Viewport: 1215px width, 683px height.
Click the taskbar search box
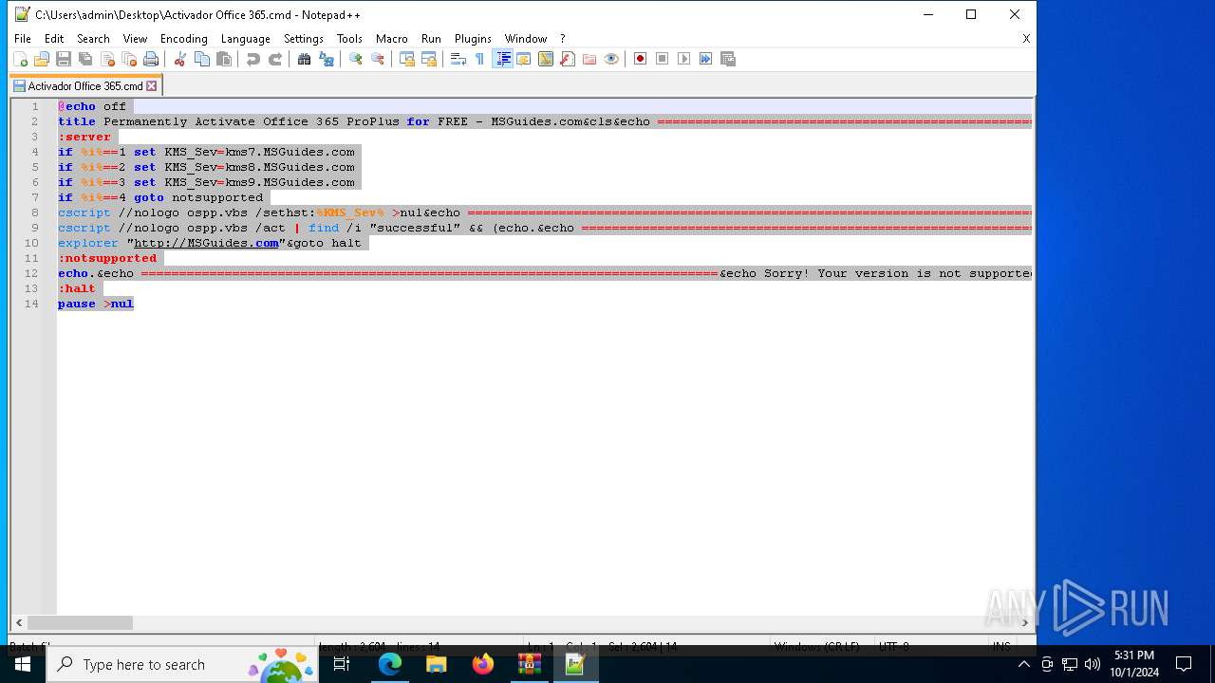(183, 664)
